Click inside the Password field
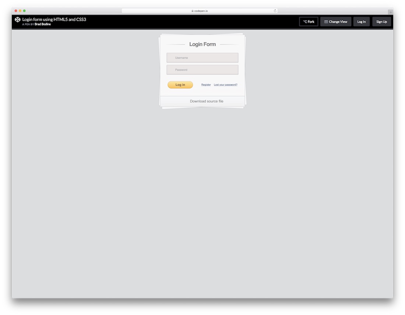The image size is (405, 315). [x=202, y=70]
